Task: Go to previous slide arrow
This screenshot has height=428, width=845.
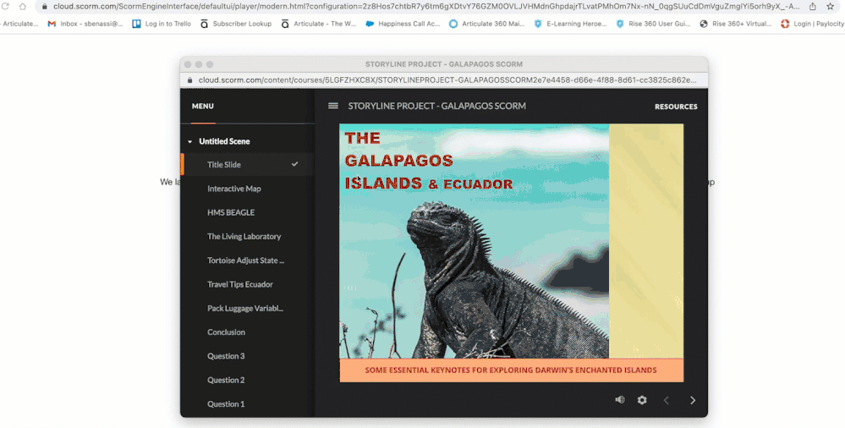Action: 667,400
